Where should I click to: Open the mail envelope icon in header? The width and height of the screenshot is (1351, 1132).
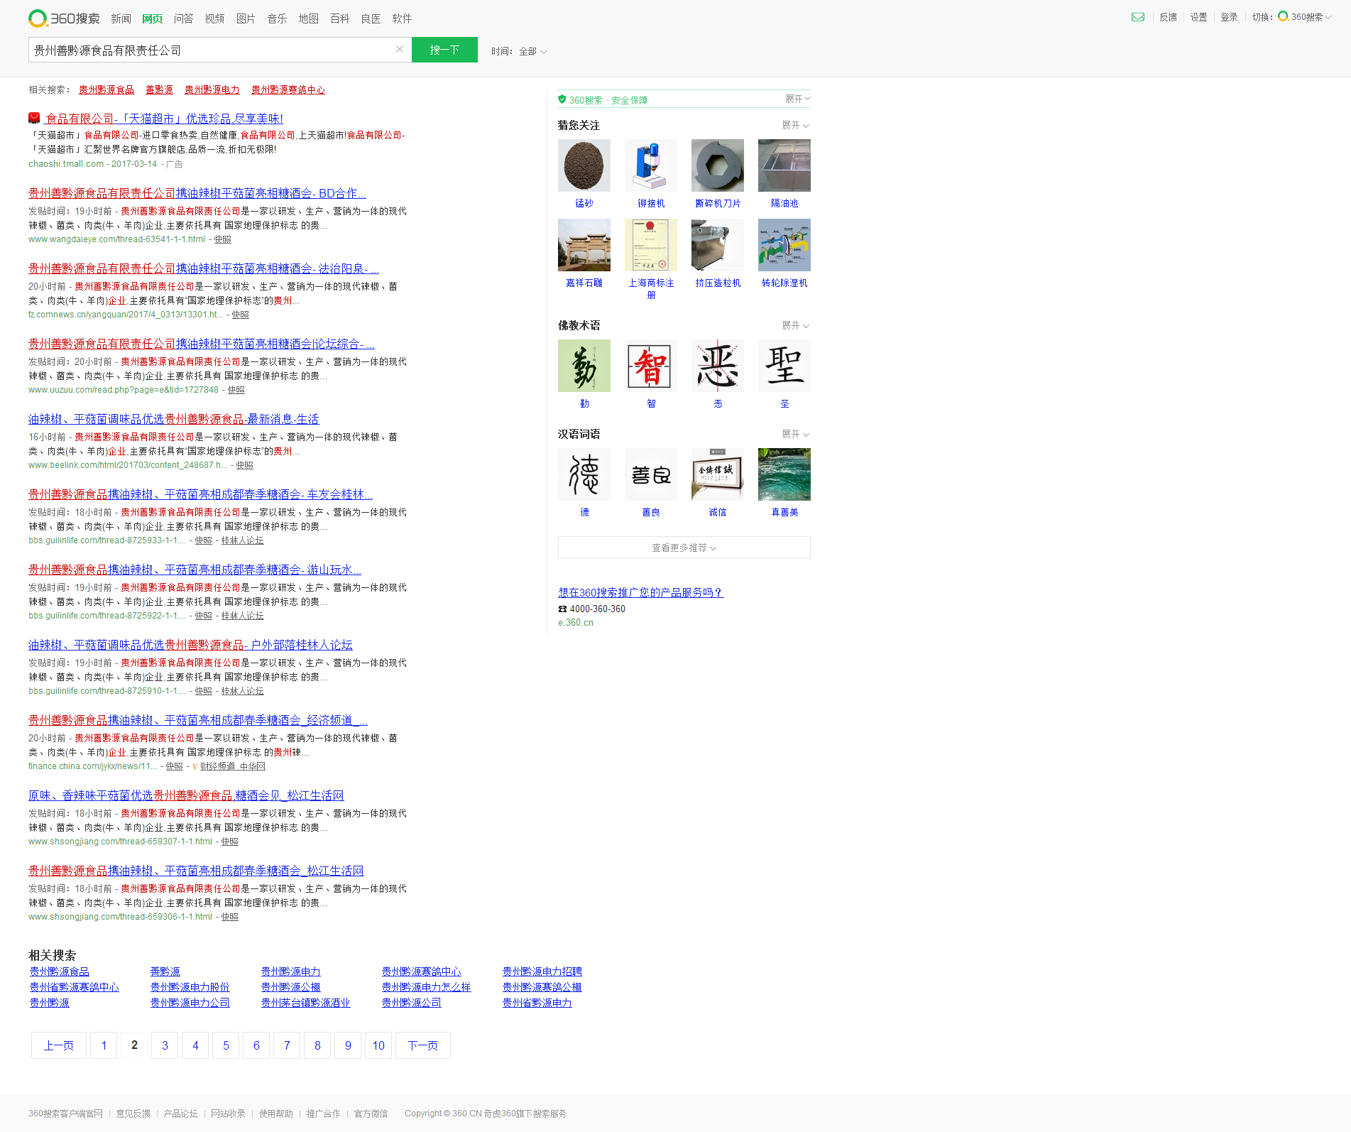coord(1138,17)
